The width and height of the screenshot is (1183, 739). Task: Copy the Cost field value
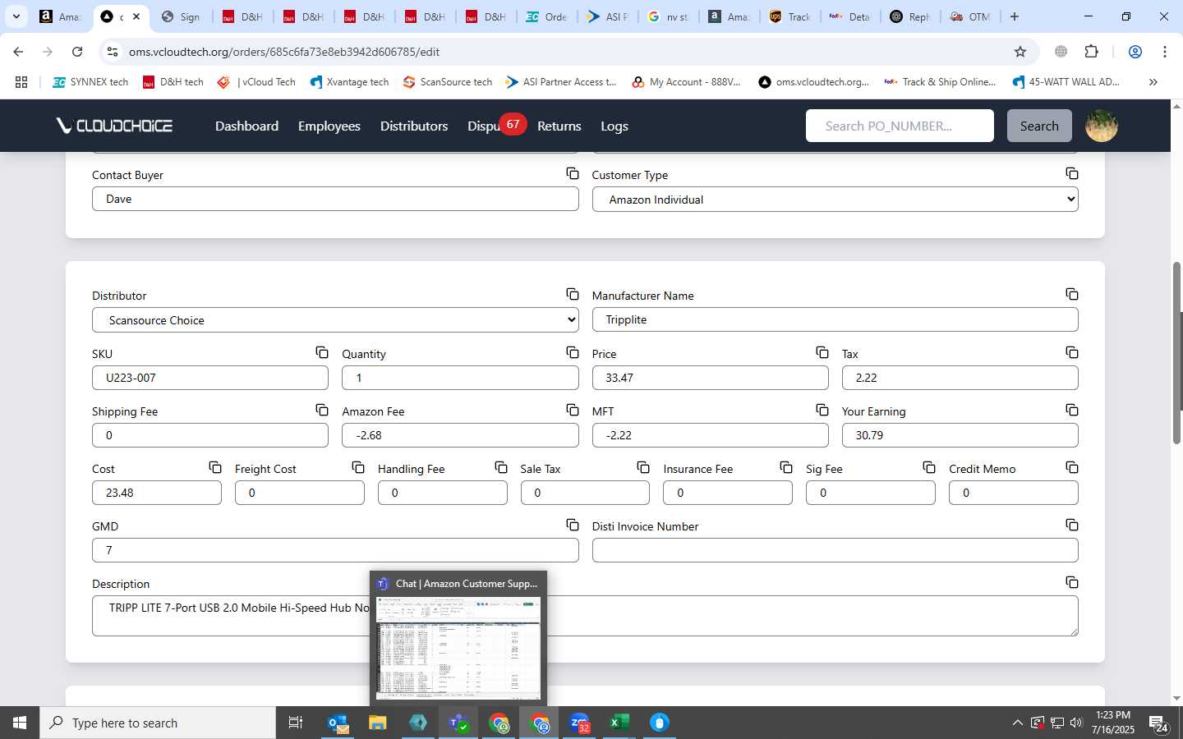[215, 467]
